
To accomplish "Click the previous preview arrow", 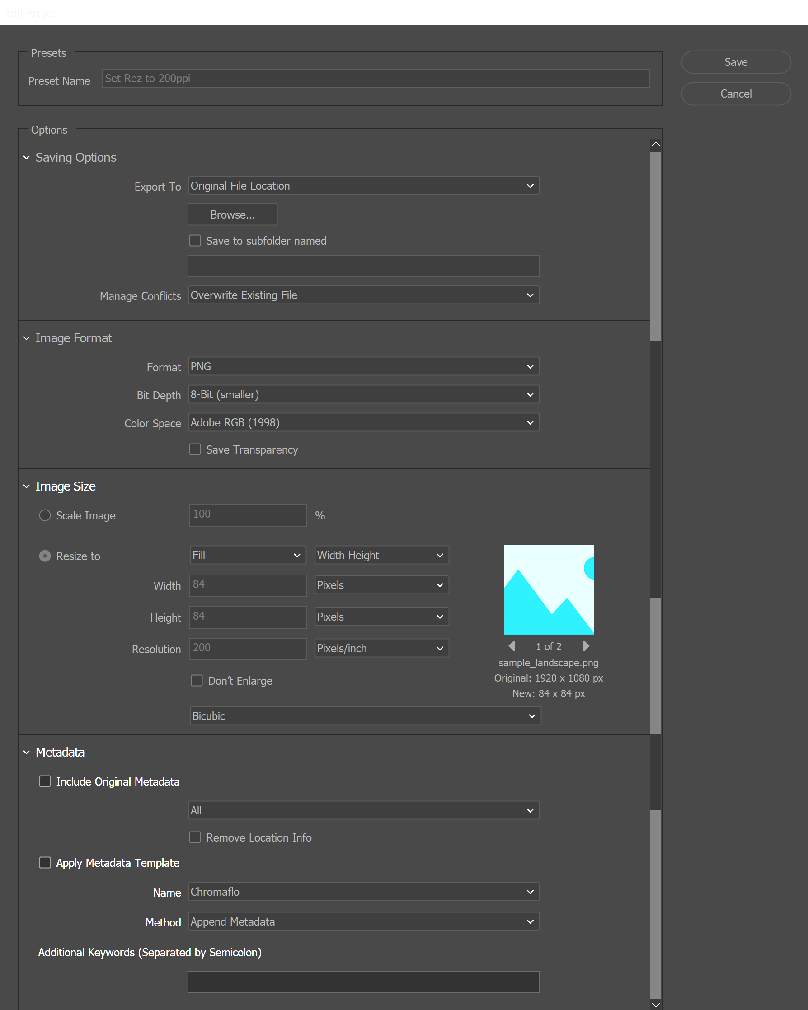I will click(x=512, y=646).
